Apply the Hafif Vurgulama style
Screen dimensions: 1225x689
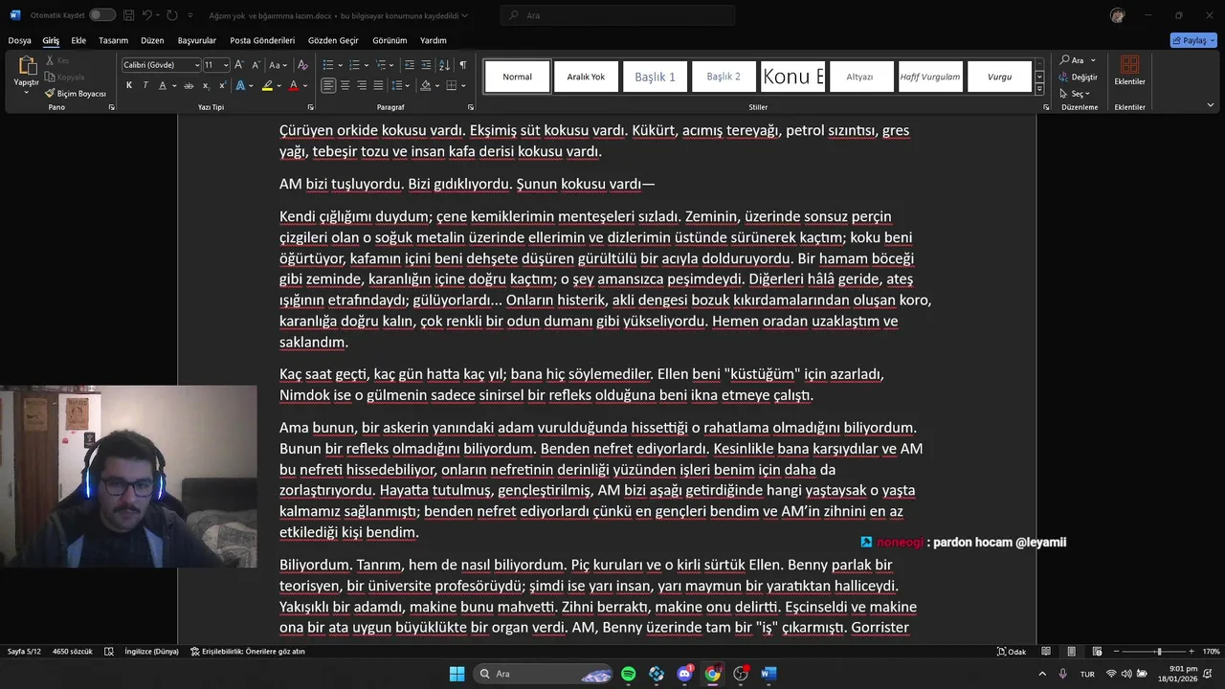pyautogui.click(x=930, y=77)
